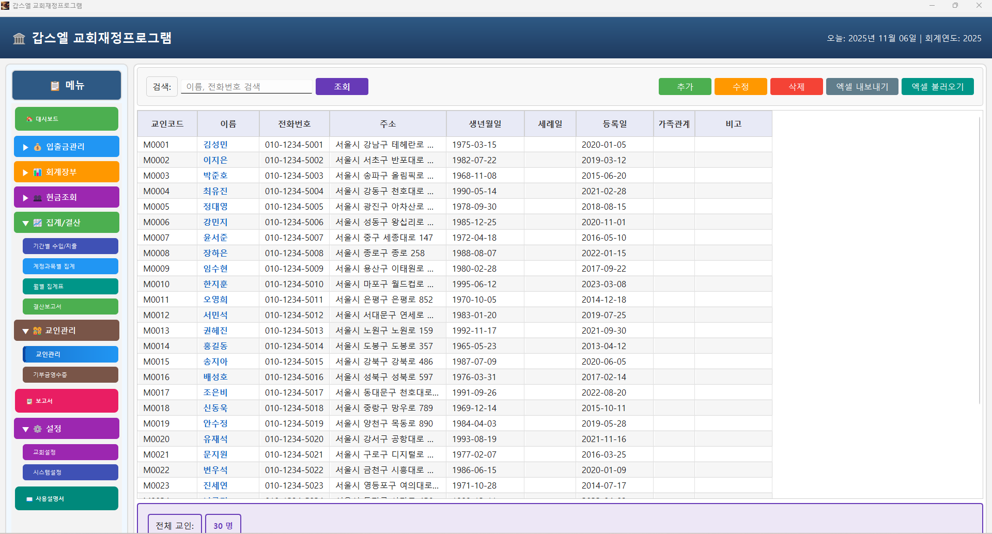
Task: Click the gear icon next to 설정
Action: pos(38,429)
